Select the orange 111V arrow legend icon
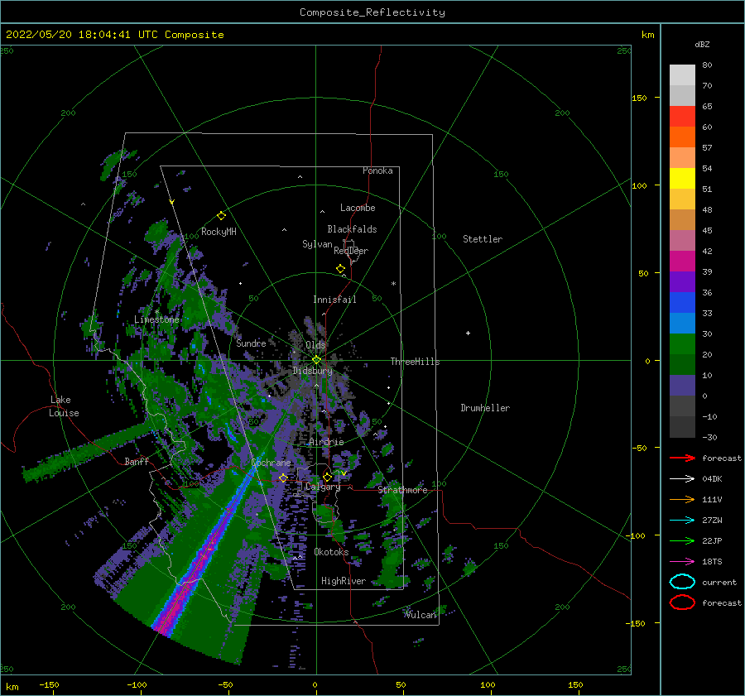The height and width of the screenshot is (696, 745). [682, 499]
